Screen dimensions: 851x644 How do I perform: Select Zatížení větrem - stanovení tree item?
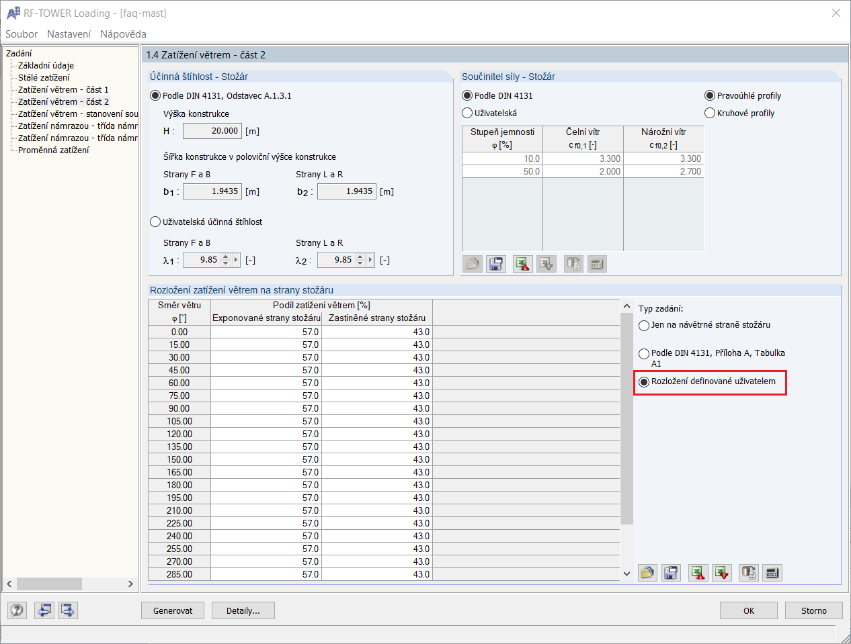point(78,113)
